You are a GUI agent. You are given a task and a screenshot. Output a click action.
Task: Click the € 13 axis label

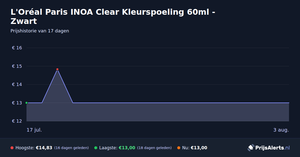click(17, 103)
